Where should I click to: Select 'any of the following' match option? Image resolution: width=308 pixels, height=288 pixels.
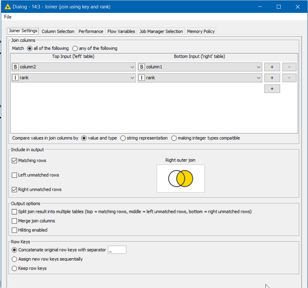click(x=75, y=49)
